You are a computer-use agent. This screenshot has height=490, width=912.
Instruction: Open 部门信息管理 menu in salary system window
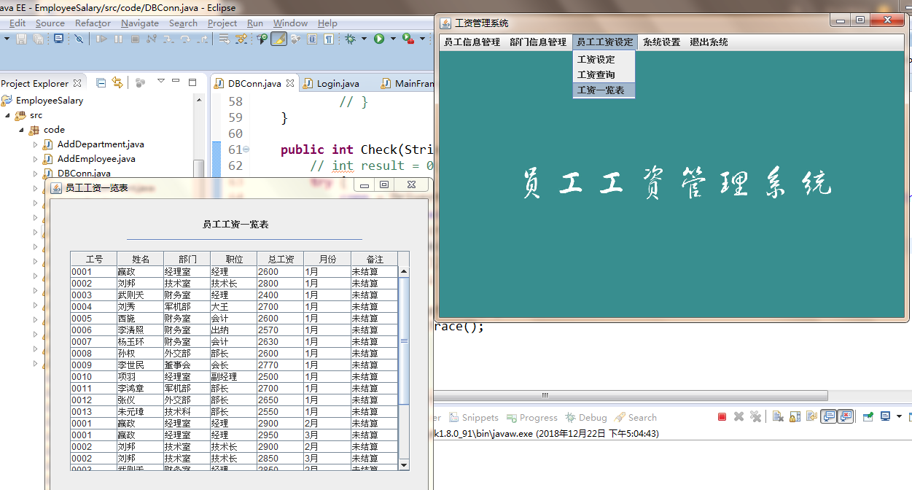(538, 42)
